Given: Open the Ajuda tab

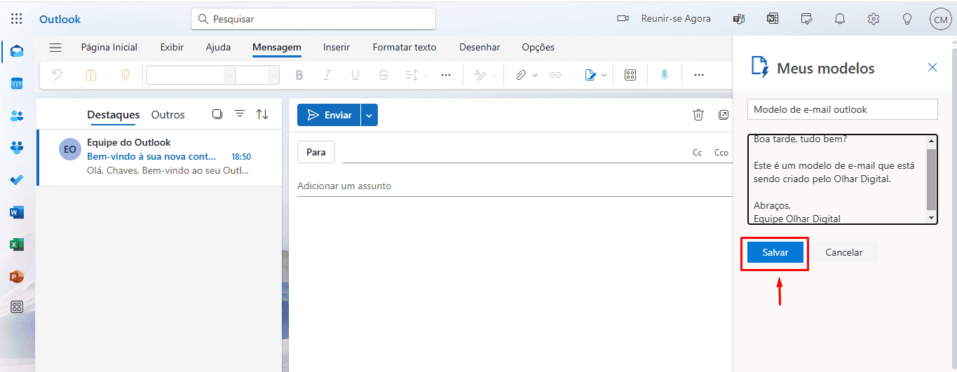Looking at the screenshot, I should point(218,48).
